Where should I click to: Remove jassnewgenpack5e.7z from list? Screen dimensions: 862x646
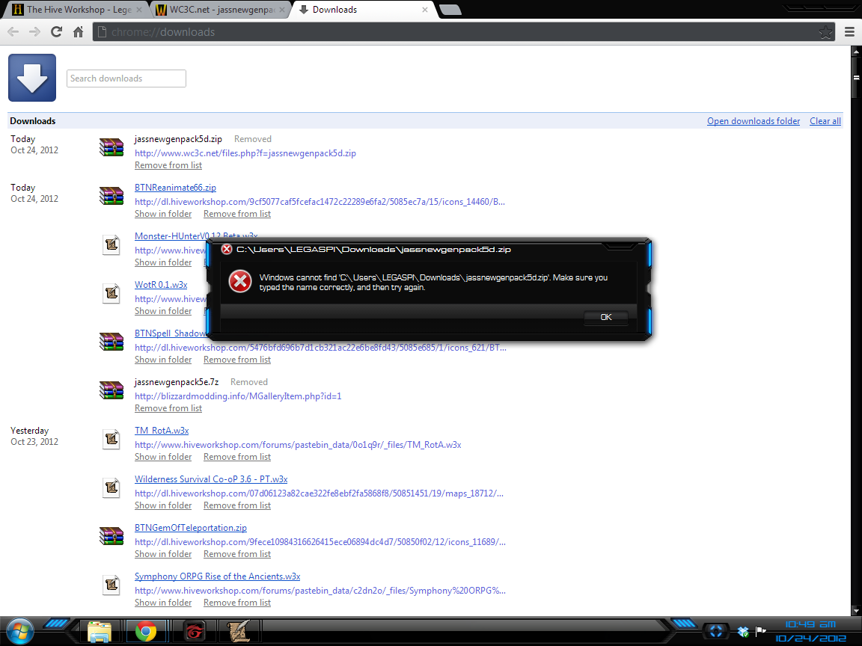point(168,408)
